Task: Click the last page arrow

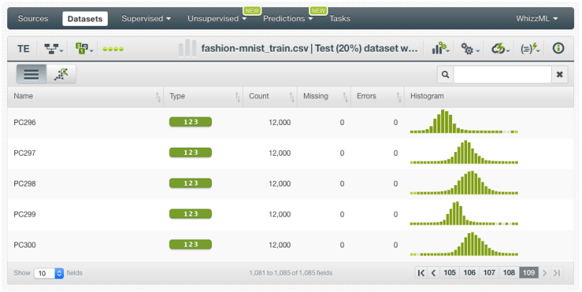Action: [x=557, y=273]
